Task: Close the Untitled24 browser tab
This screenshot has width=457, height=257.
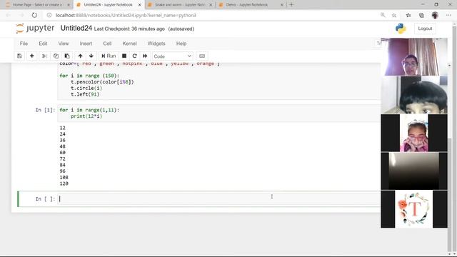Action: pyautogui.click(x=140, y=5)
